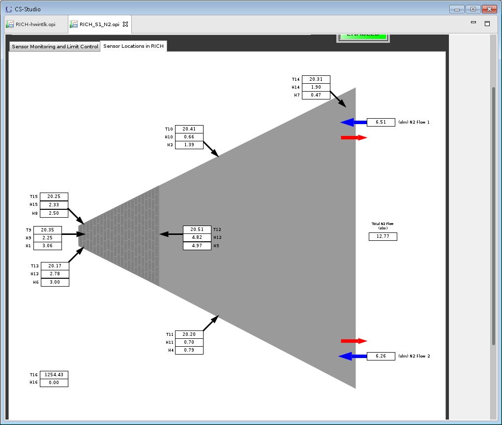Click the H6 value 3.00
Image resolution: width=502 pixels, height=425 pixels.
tap(55, 282)
